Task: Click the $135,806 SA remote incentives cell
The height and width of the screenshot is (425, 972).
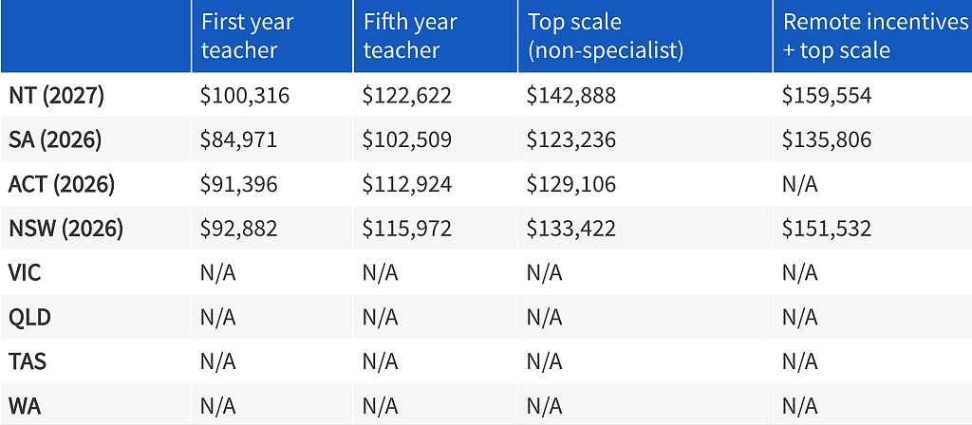Action: [x=827, y=140]
